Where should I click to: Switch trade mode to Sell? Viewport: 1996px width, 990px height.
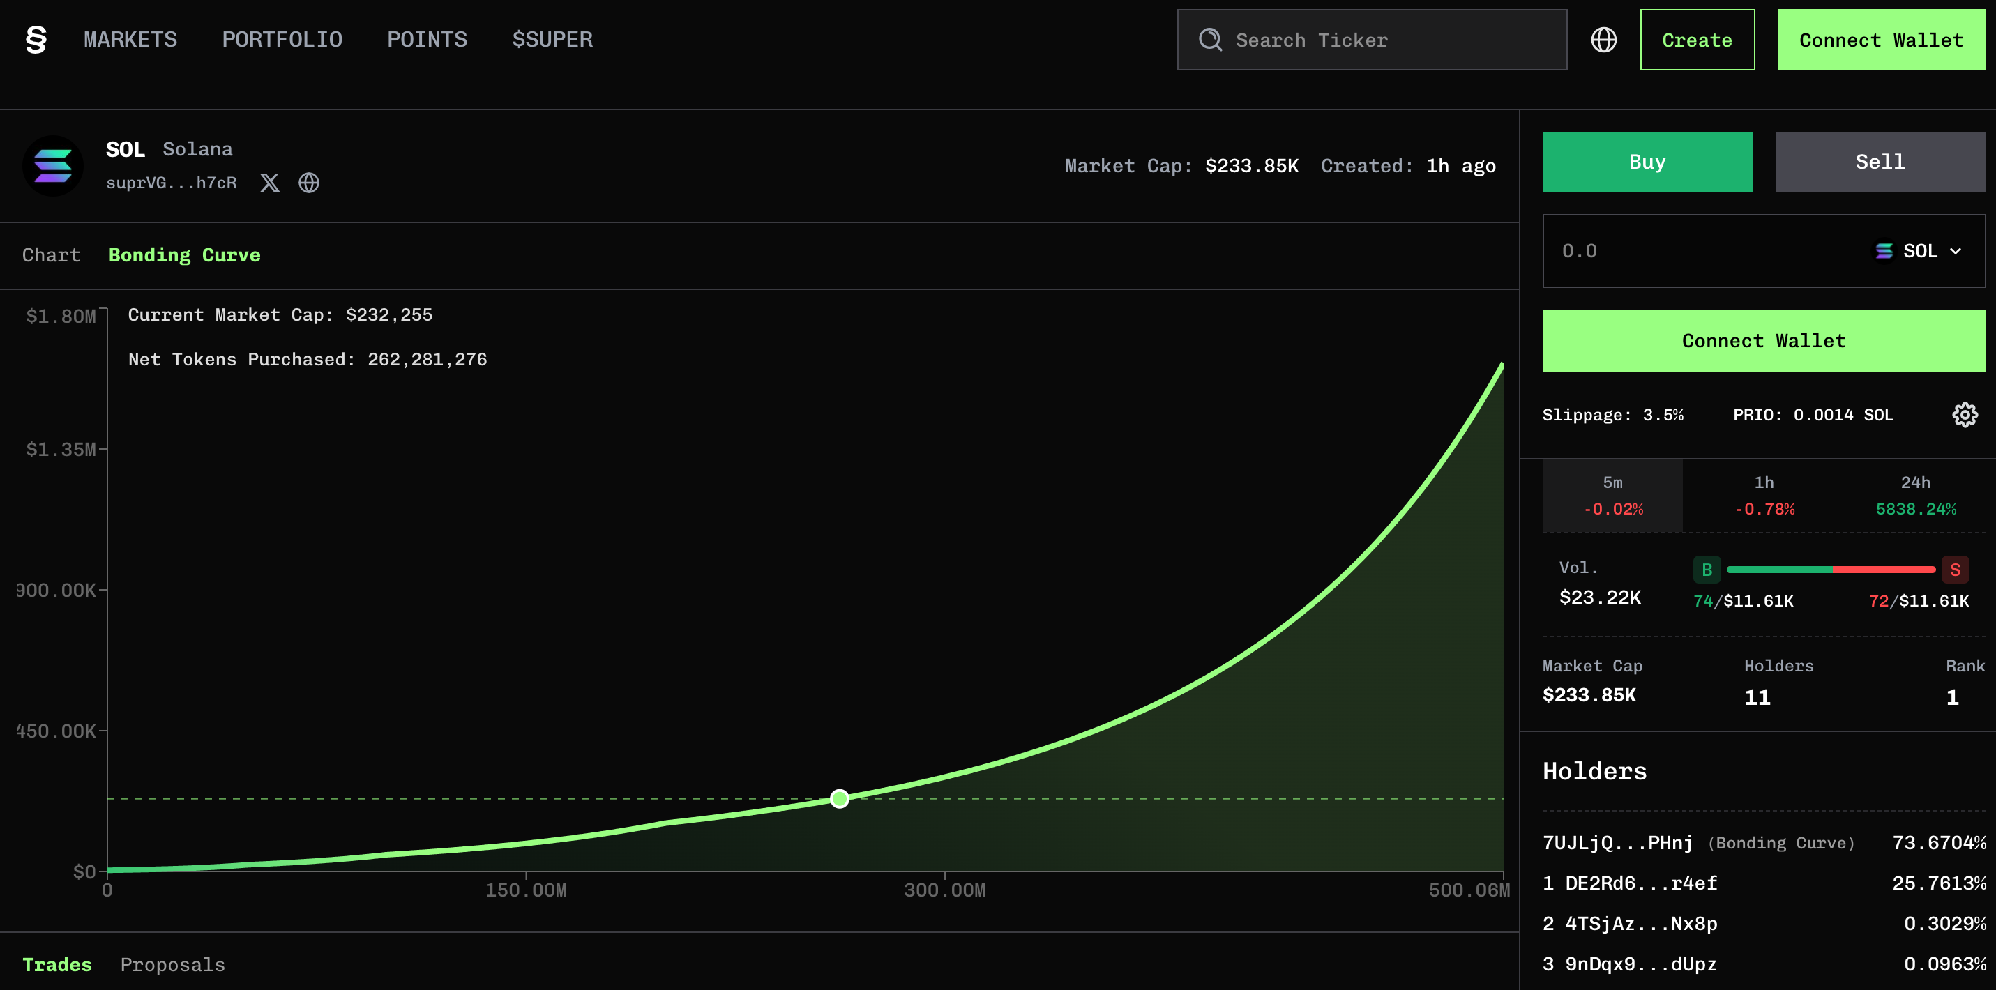1880,162
